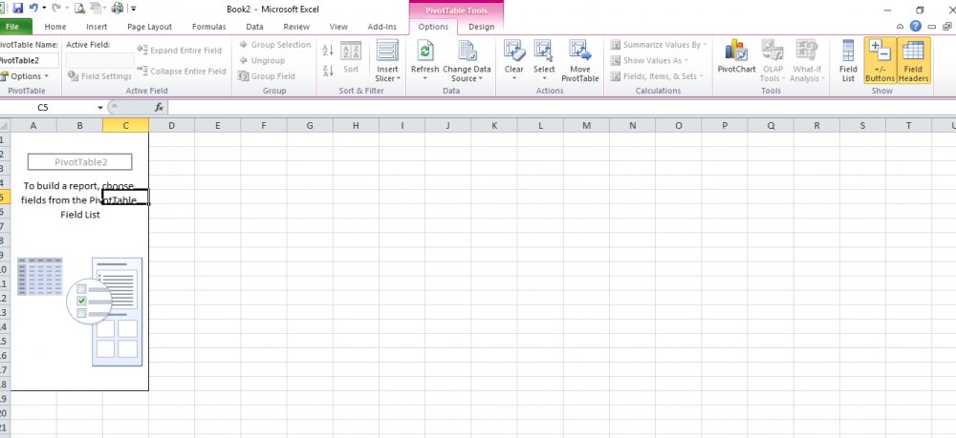The image size is (956, 438).
Task: Open Print Preview from Quick Access toolbar
Action: 79,9
